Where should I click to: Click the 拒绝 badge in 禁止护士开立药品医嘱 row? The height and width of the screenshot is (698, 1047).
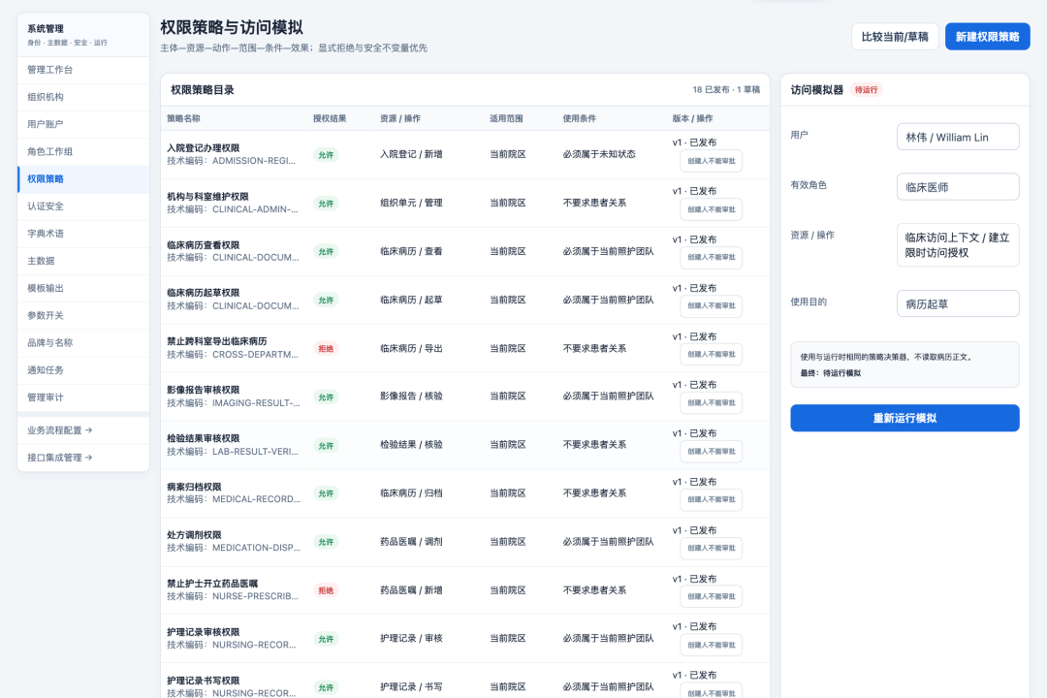(326, 590)
